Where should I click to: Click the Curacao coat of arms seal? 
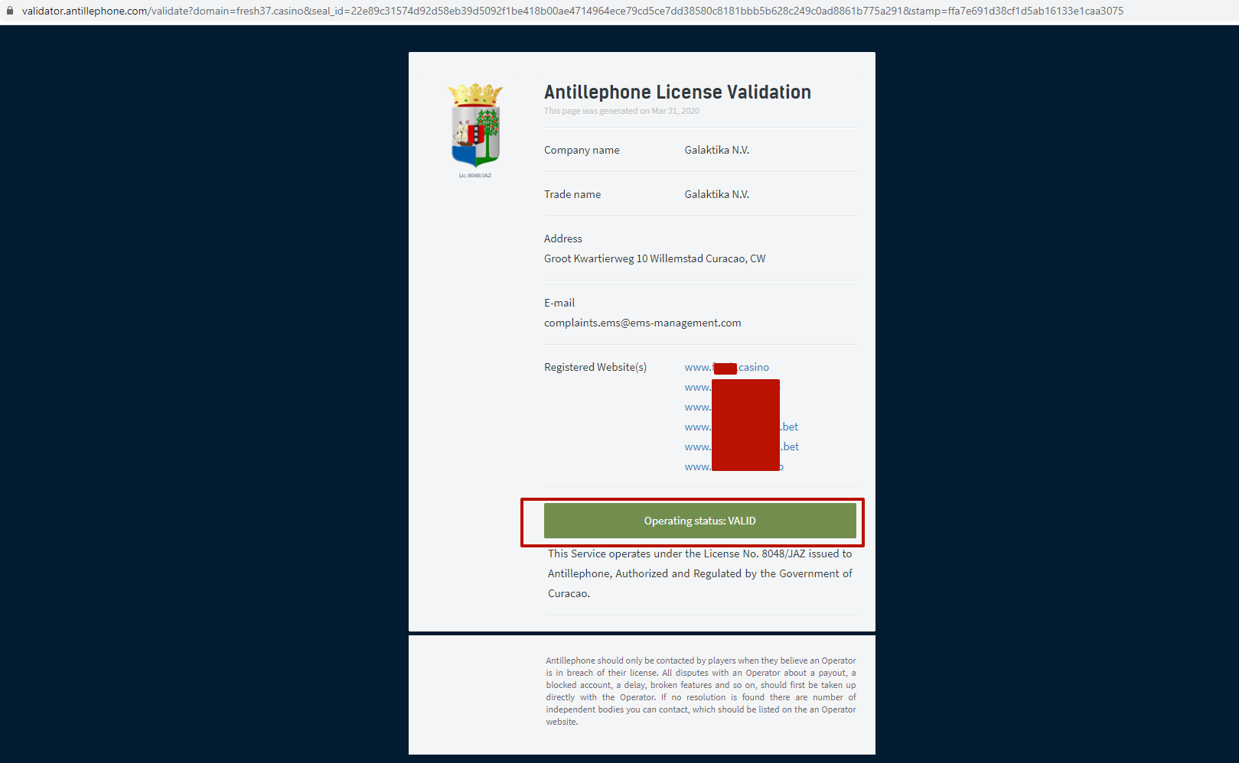[x=475, y=125]
